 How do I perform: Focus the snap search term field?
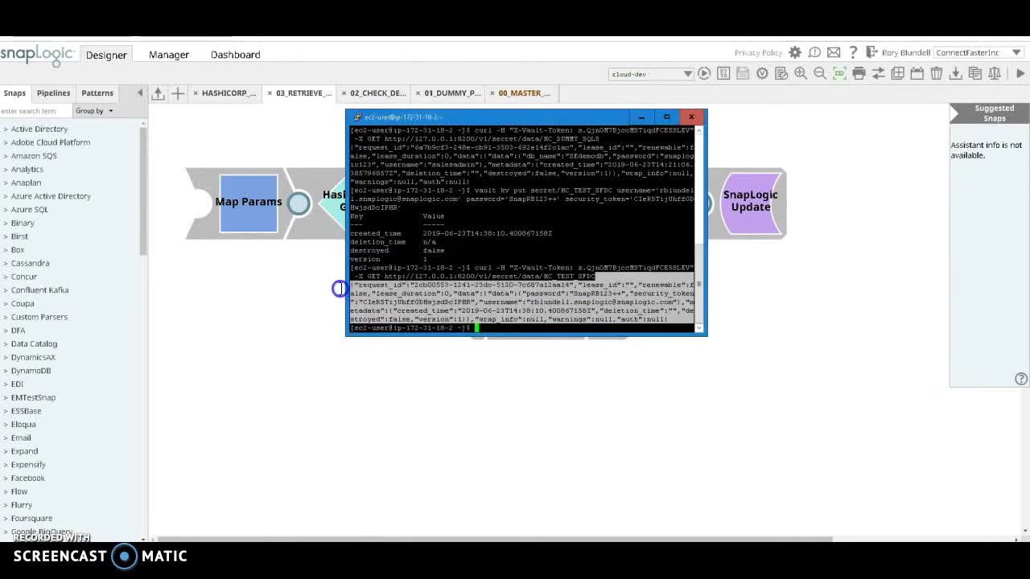[x=35, y=111]
